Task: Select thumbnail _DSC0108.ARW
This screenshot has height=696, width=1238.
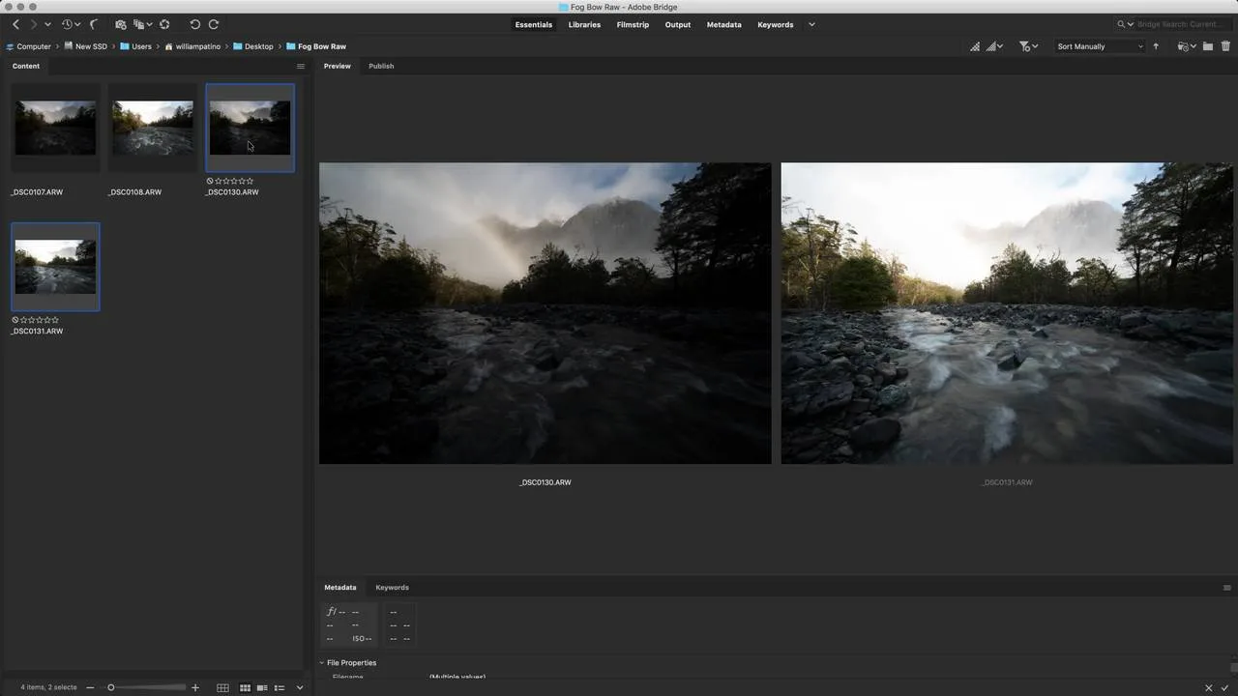Action: pyautogui.click(x=153, y=128)
